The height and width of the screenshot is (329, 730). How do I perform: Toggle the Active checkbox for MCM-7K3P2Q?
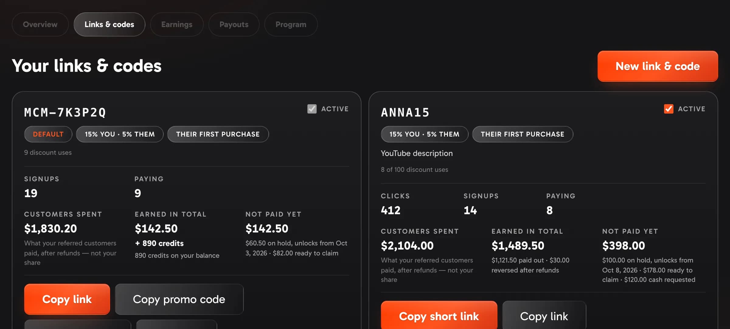312,109
